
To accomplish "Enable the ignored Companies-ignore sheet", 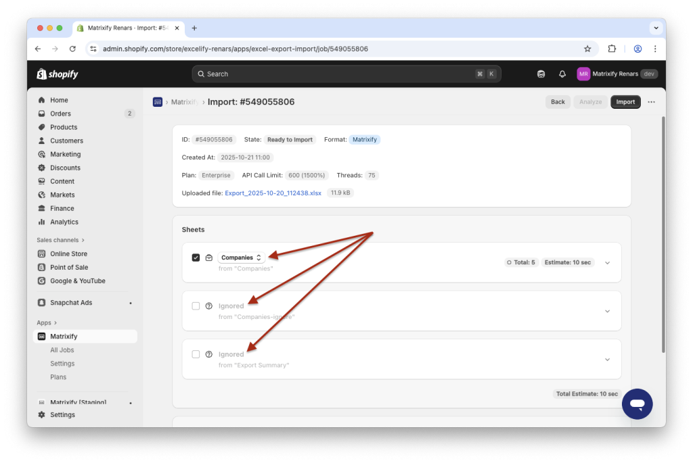I will coord(196,306).
